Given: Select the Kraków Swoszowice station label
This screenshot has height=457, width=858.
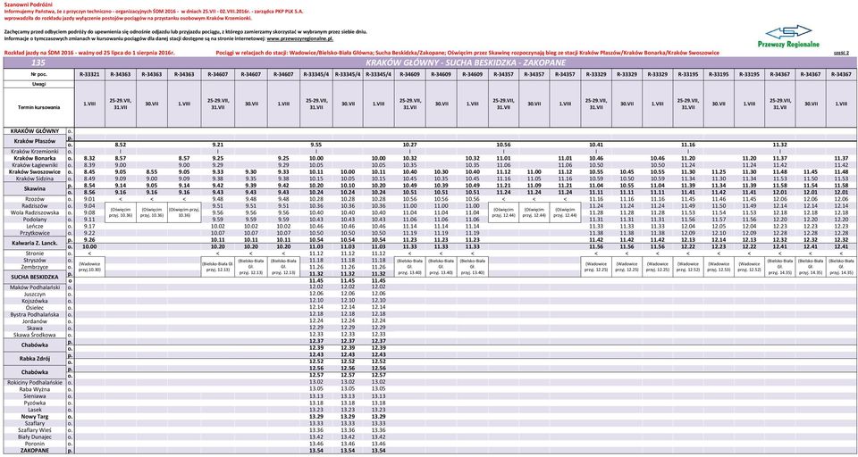Looking at the screenshot, I should pos(36,171).
